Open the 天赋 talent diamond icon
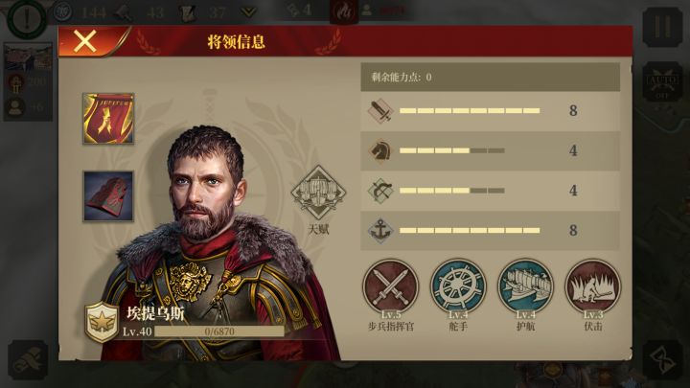Image resolution: width=690 pixels, height=388 pixels. pyautogui.click(x=318, y=193)
